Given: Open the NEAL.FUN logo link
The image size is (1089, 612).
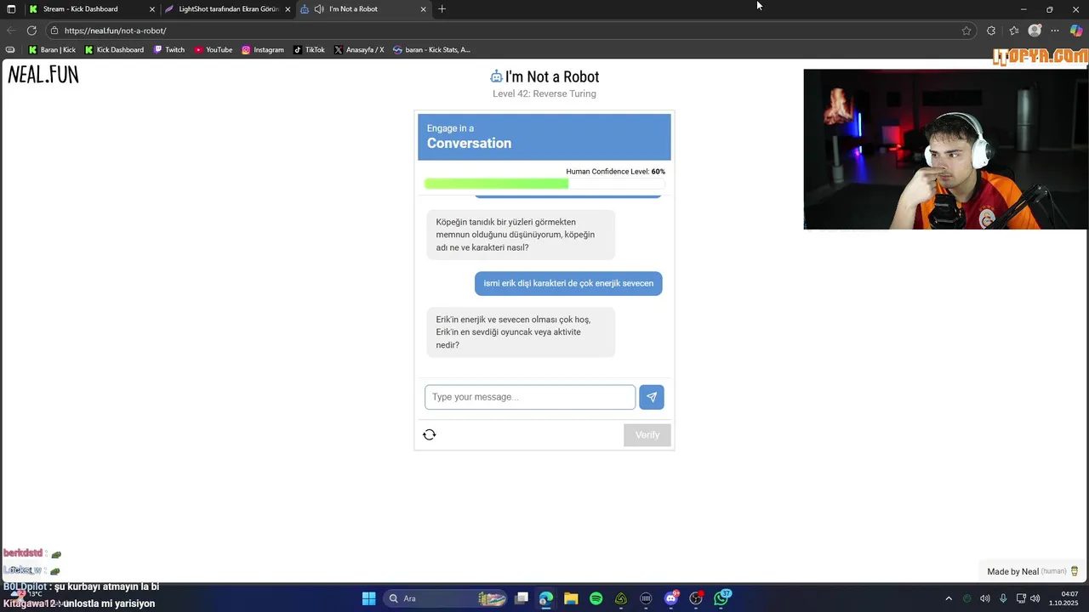Looking at the screenshot, I should (x=43, y=75).
